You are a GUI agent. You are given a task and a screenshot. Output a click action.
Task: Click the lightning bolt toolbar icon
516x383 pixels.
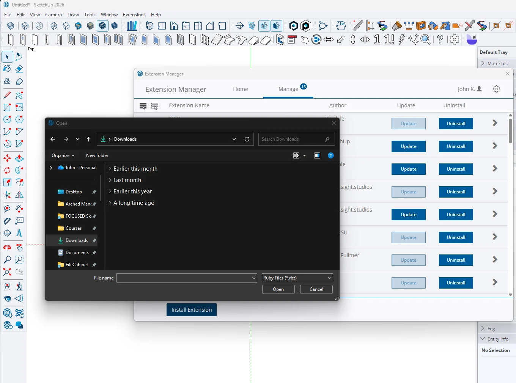coord(402,39)
